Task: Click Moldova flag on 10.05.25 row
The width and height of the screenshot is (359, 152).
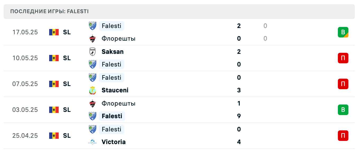Action: click(x=54, y=58)
